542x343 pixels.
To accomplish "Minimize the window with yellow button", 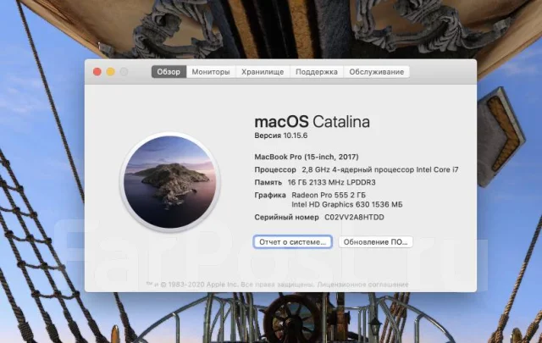I will (x=111, y=72).
